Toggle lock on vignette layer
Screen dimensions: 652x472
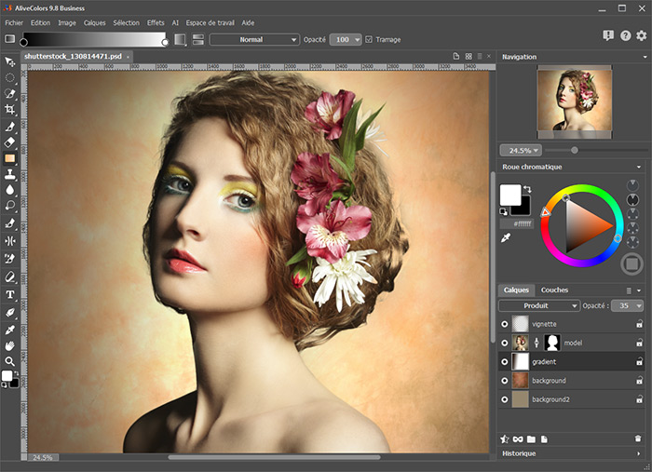[x=639, y=324]
